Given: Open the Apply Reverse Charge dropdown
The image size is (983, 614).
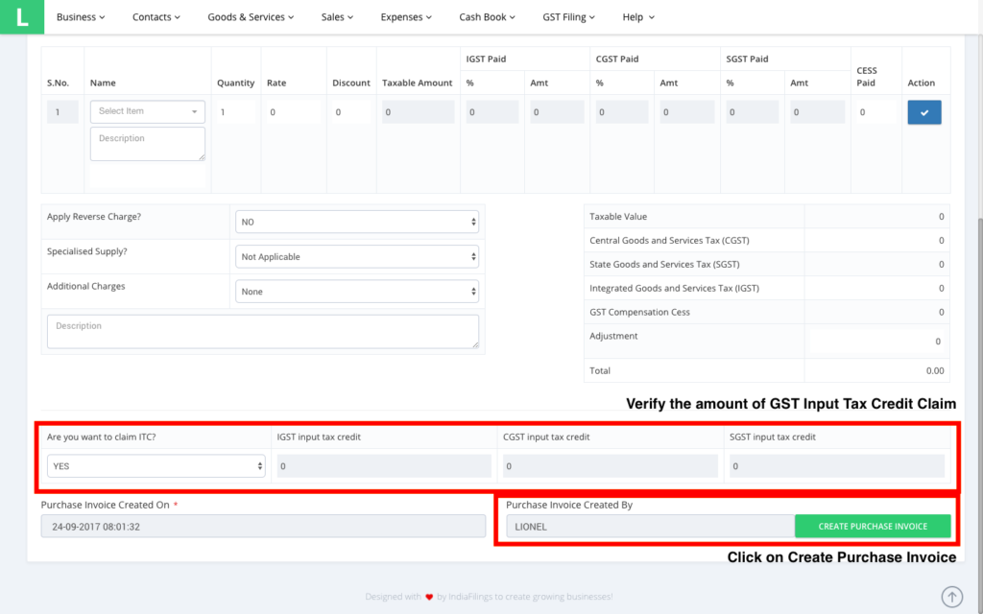Looking at the screenshot, I should coord(356,222).
